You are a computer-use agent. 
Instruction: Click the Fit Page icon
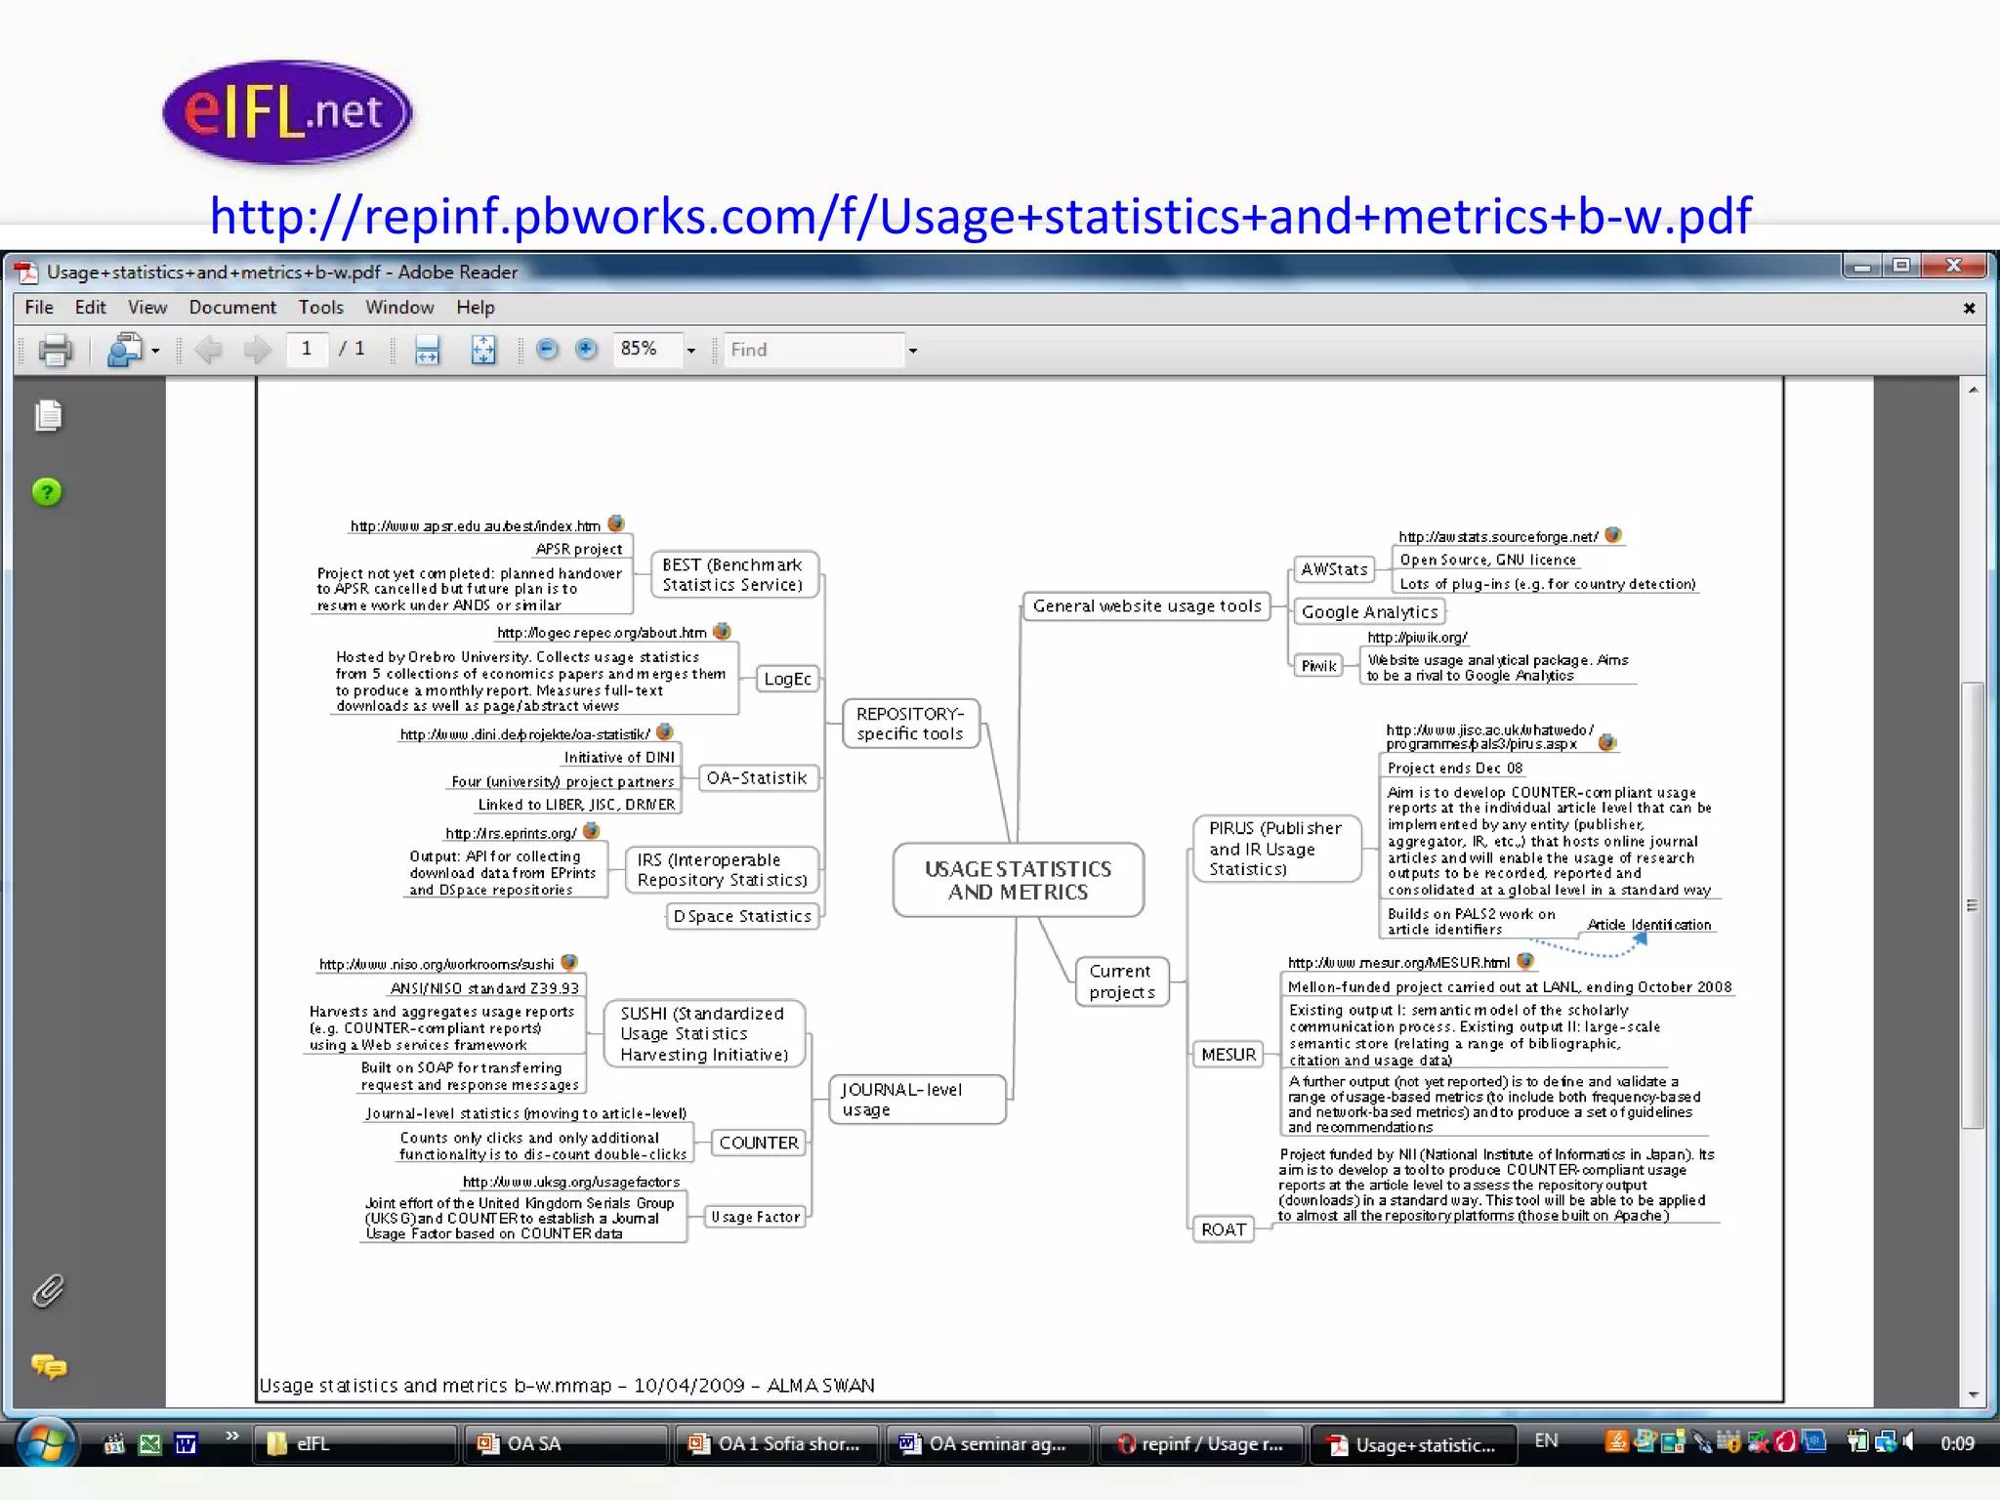483,350
